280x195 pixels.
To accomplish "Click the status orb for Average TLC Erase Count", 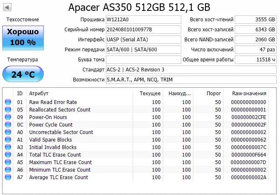I will (x=8, y=177).
